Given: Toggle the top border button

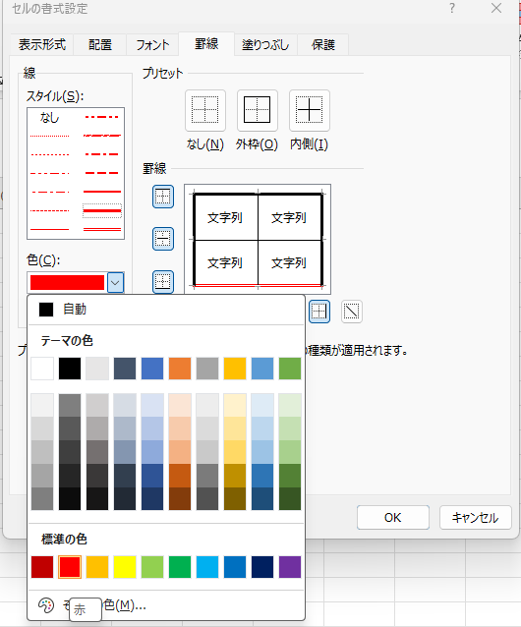Looking at the screenshot, I should pyautogui.click(x=163, y=197).
